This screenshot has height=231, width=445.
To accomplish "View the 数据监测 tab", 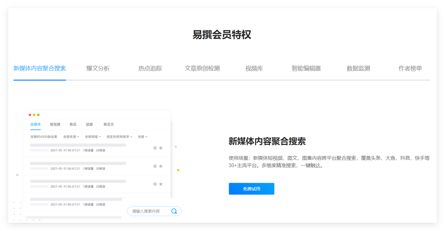I will pos(358,69).
